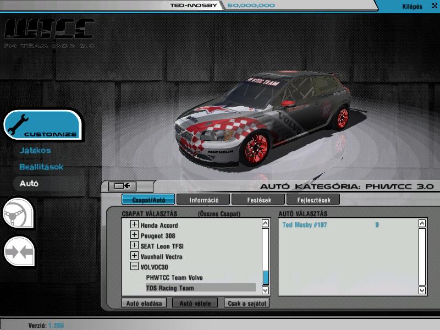This screenshot has width=440, height=330.
Task: Select the Vauxhall Vectra row
Action: click(x=161, y=257)
